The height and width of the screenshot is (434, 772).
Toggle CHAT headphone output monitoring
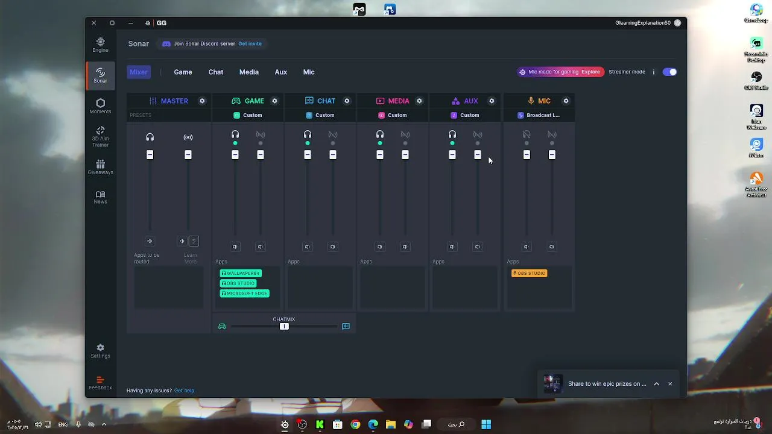click(x=308, y=134)
